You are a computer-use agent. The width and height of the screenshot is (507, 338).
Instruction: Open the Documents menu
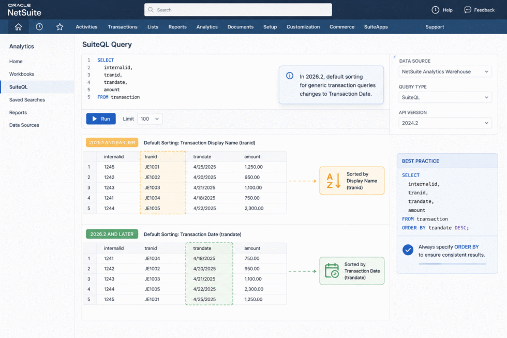(240, 27)
